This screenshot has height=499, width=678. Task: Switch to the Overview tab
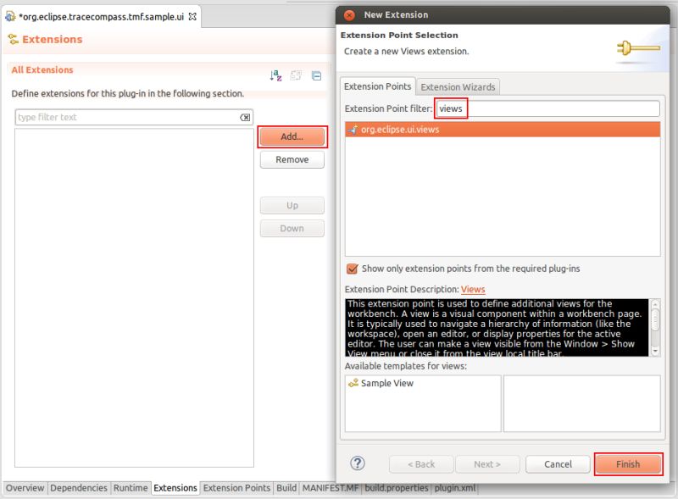click(x=25, y=488)
